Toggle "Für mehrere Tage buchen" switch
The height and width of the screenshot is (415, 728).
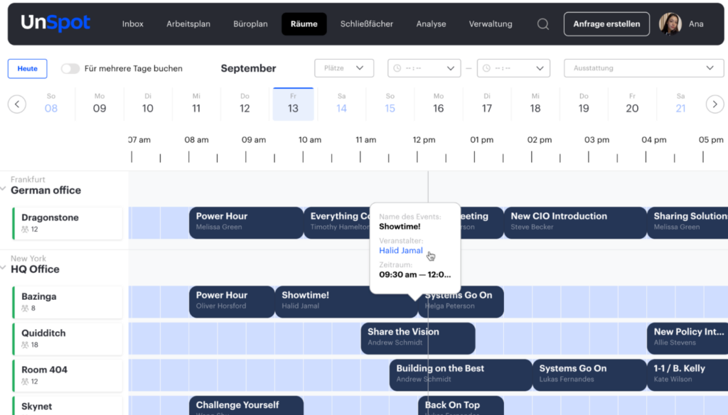[x=70, y=69]
